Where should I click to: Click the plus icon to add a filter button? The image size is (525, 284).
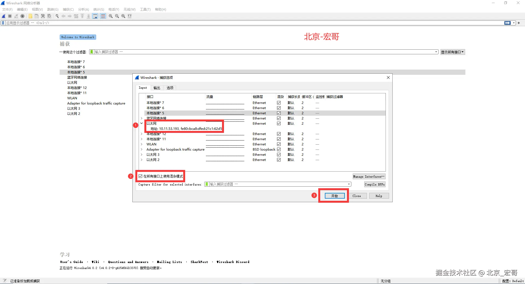(519, 23)
